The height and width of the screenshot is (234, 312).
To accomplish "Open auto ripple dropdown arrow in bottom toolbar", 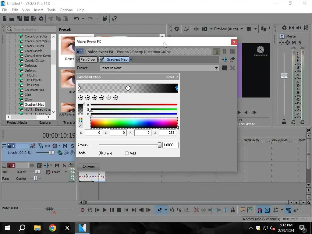I will click(x=282, y=210).
